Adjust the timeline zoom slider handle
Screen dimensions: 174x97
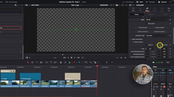pyautogui.click(x=107, y=62)
